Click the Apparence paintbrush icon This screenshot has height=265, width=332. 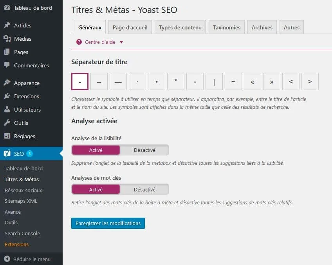pos(7,83)
